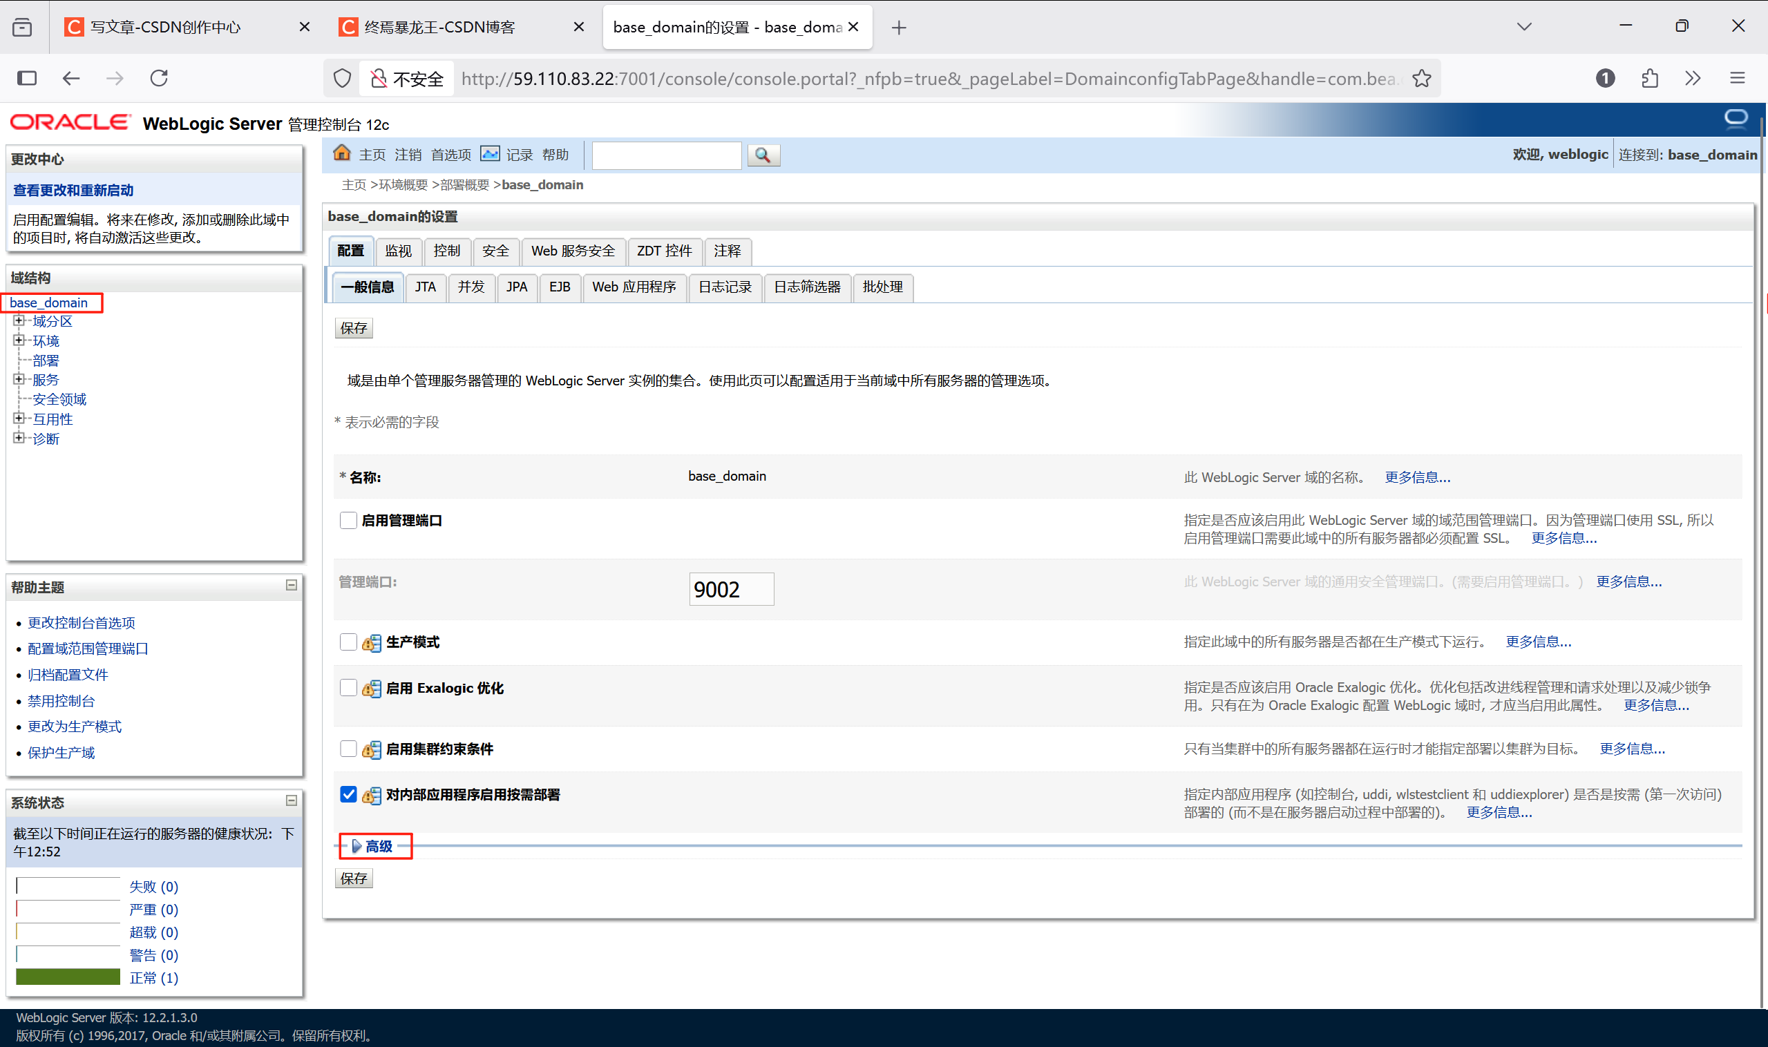The image size is (1768, 1047).
Task: Open help topic 更改为生产模式
Action: 74,727
